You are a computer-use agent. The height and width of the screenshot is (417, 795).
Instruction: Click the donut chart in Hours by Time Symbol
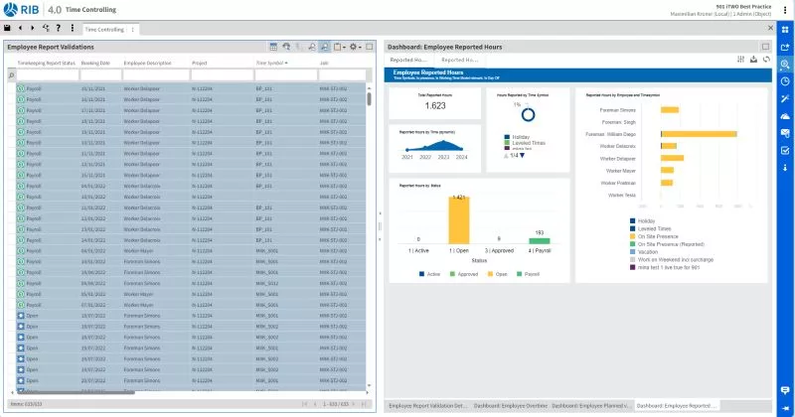(528, 114)
